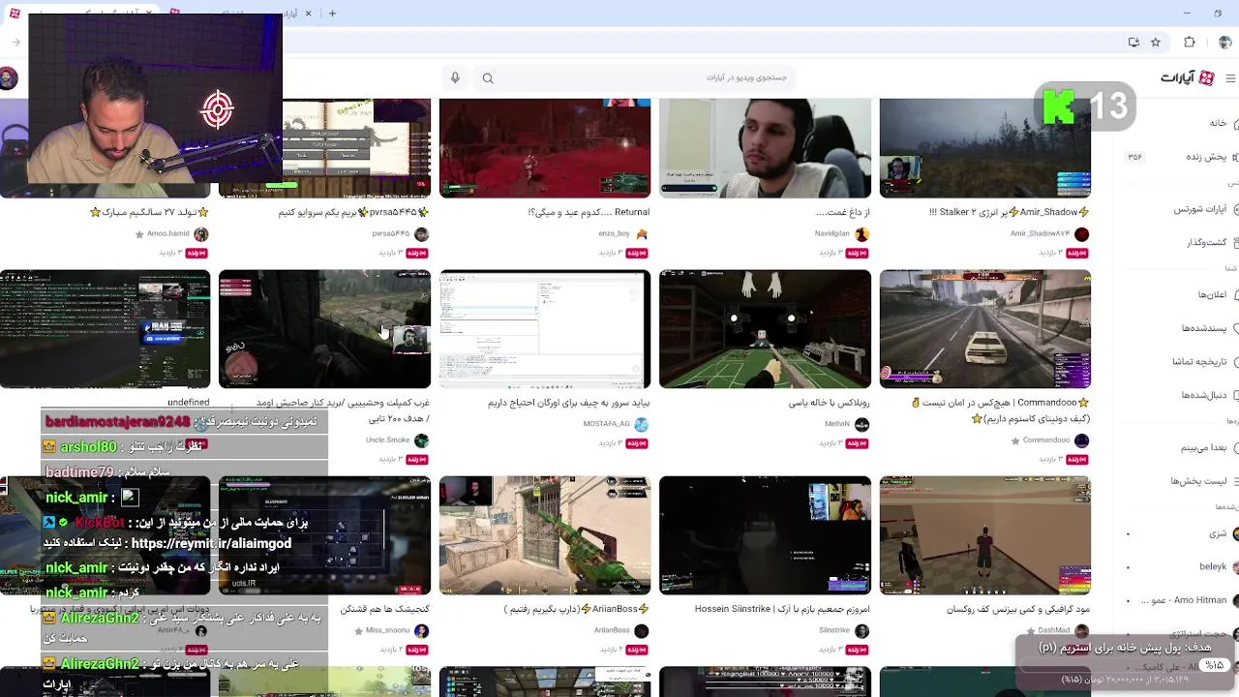Open پخش زنده in the sidebar
This screenshot has height=697, width=1239.
tap(1206, 157)
